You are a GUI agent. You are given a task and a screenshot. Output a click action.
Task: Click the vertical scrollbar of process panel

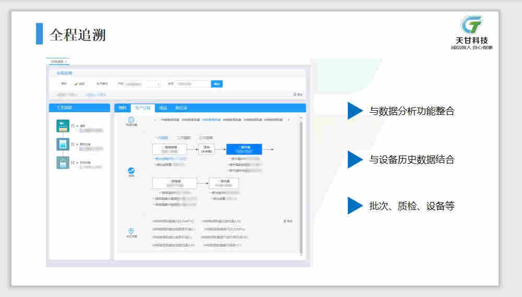(301, 186)
